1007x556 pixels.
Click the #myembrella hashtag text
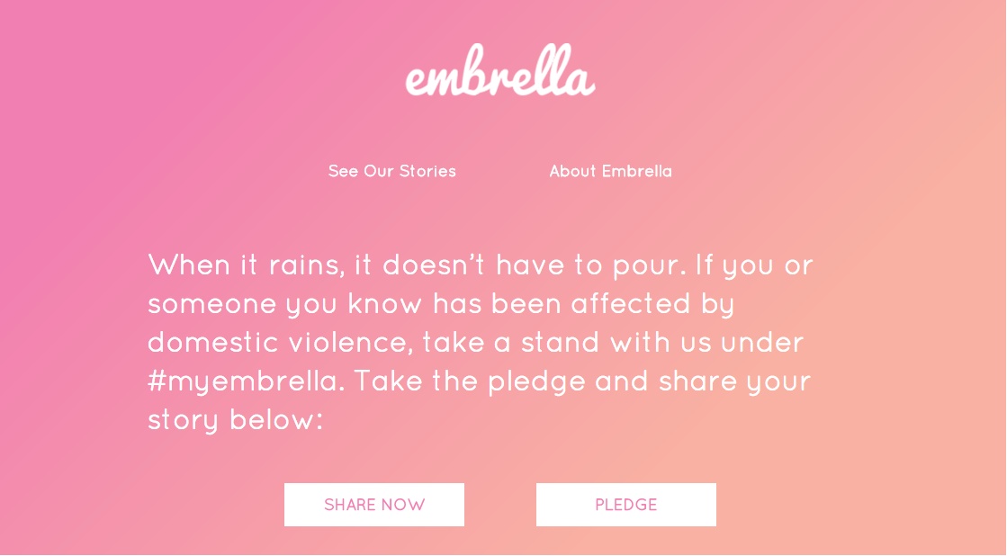click(243, 381)
